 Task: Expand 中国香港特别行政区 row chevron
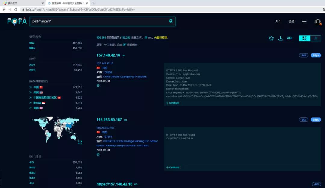(31, 98)
